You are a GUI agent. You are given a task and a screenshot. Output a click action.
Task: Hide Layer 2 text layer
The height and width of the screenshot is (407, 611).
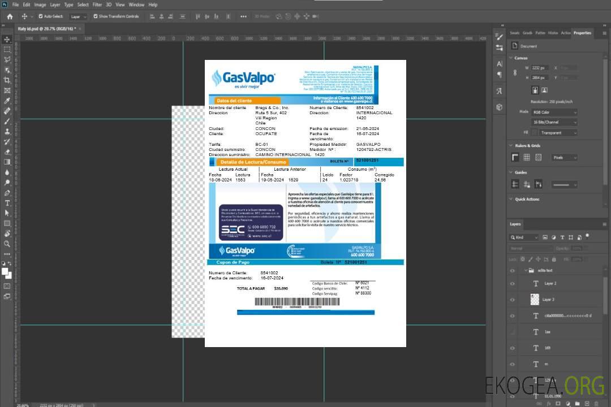[513, 284]
